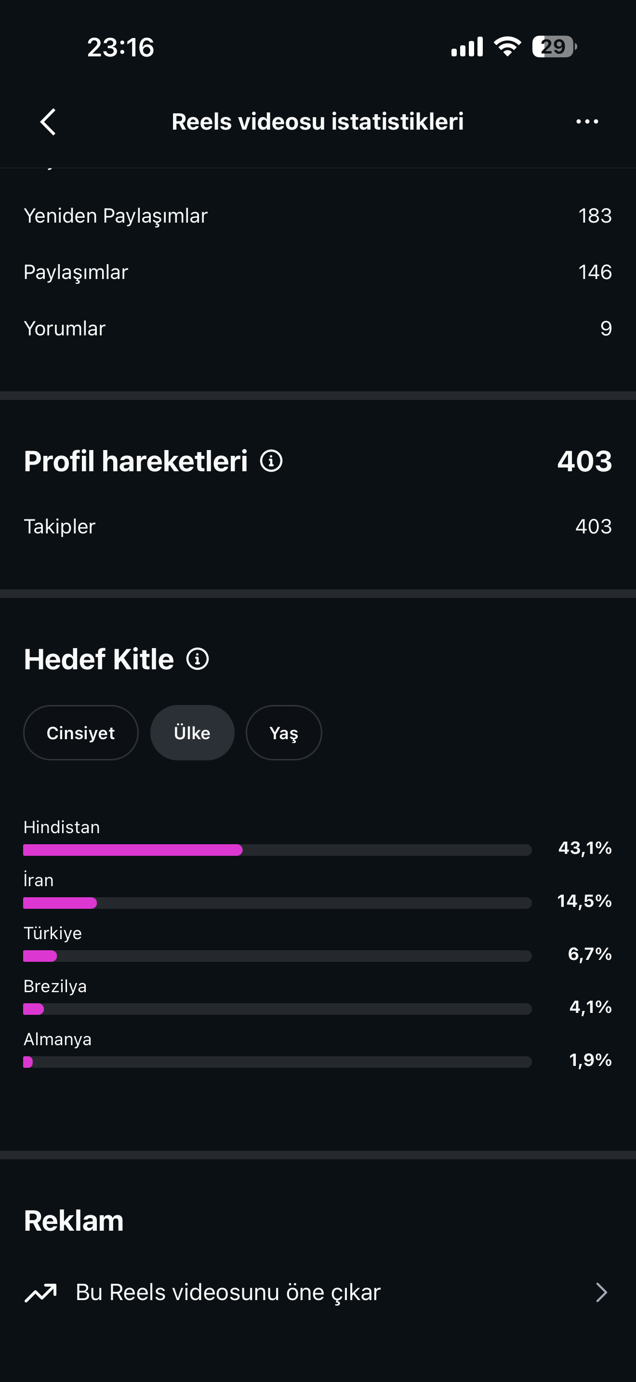Tap the cellular signal bars icon

coord(467,47)
